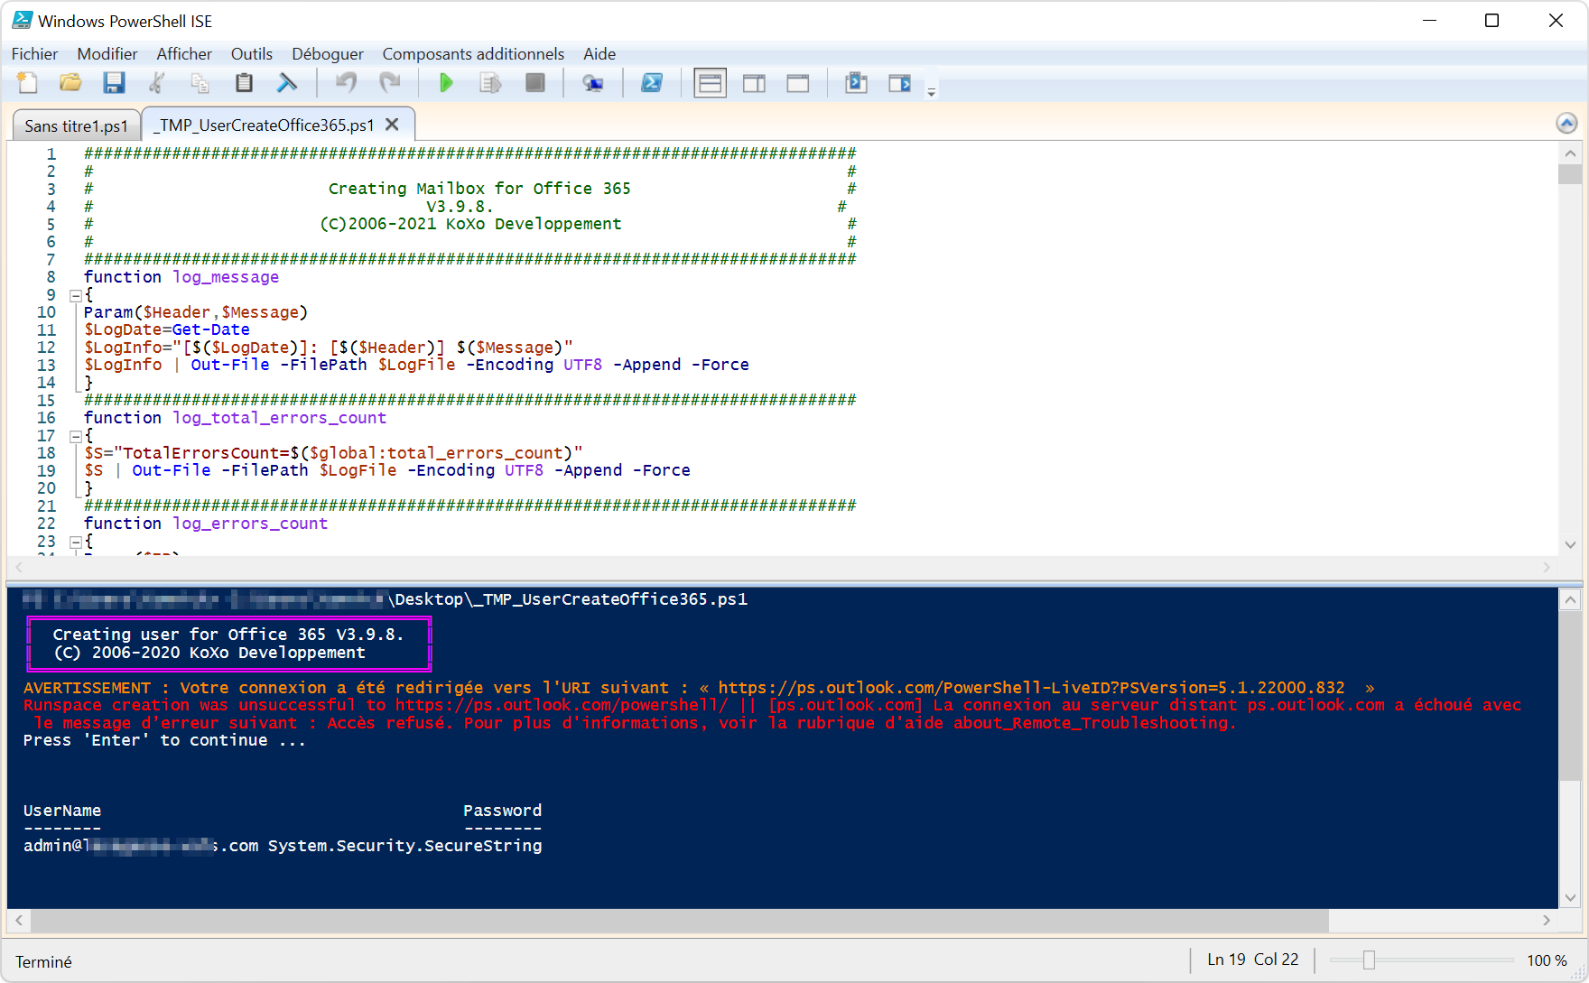1589x983 pixels.
Task: Click log_errors_count function name
Action: click(250, 524)
